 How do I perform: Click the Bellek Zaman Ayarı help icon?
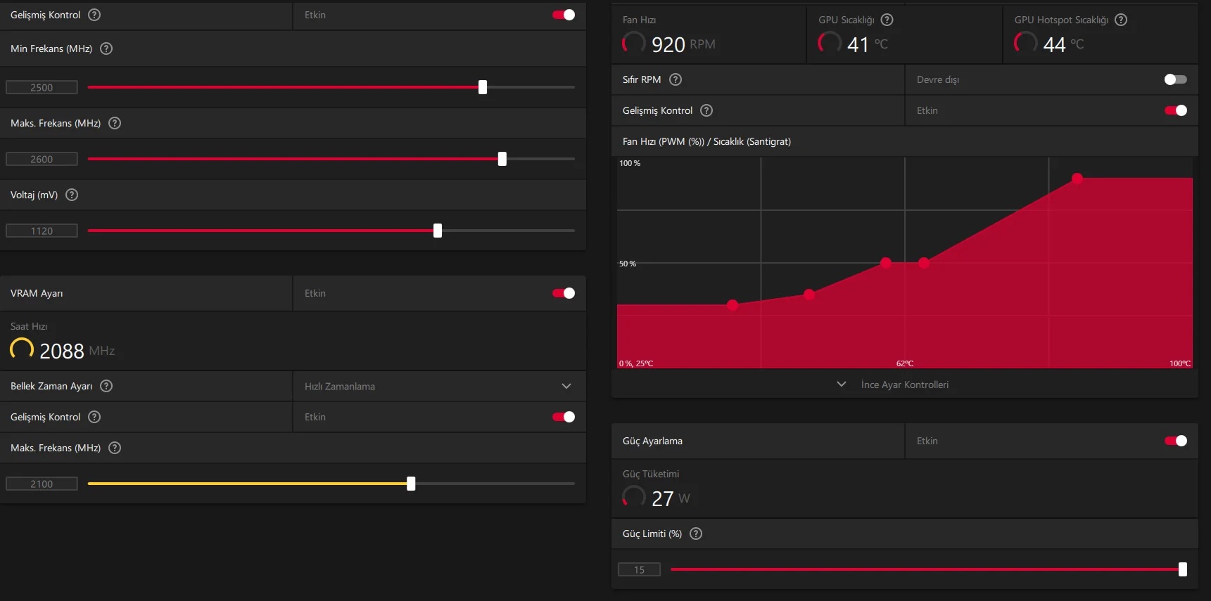click(106, 386)
